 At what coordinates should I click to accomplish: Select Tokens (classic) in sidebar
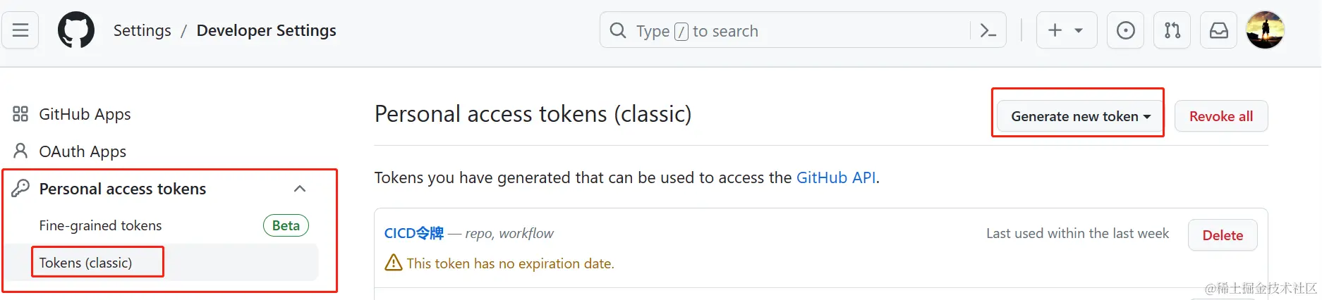(x=85, y=263)
